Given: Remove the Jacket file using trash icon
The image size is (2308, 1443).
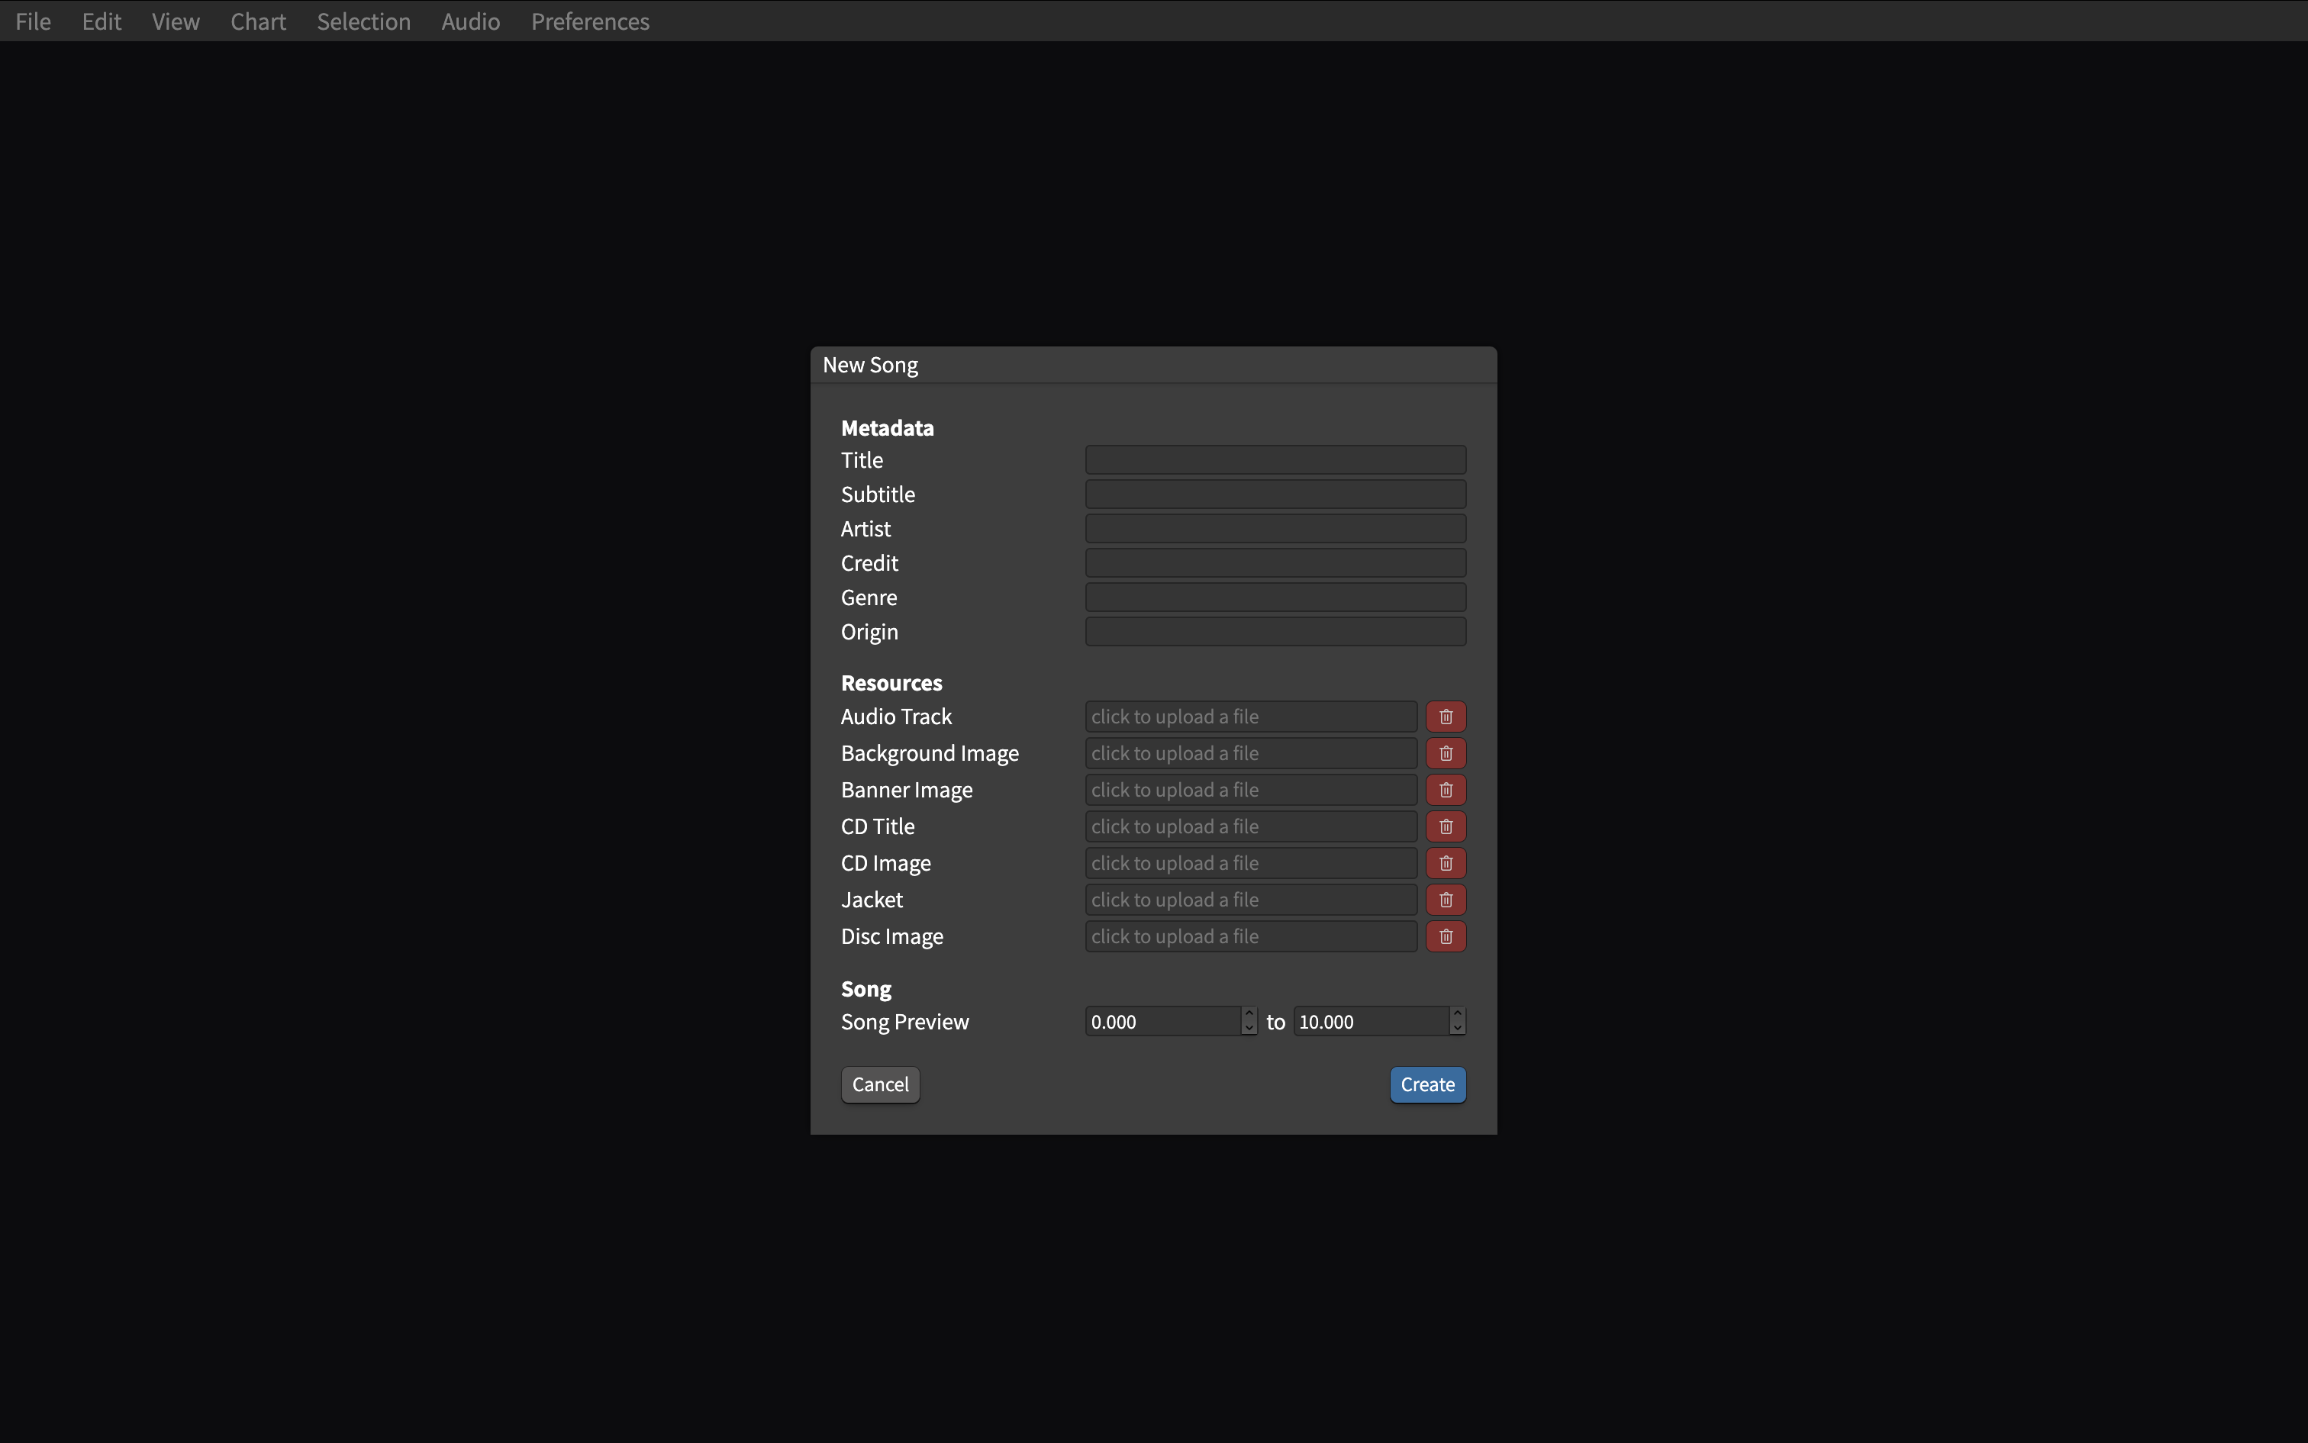Looking at the screenshot, I should (1445, 900).
